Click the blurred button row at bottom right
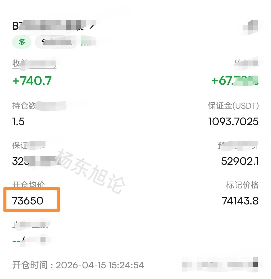The height and width of the screenshot is (279, 271). point(220,265)
